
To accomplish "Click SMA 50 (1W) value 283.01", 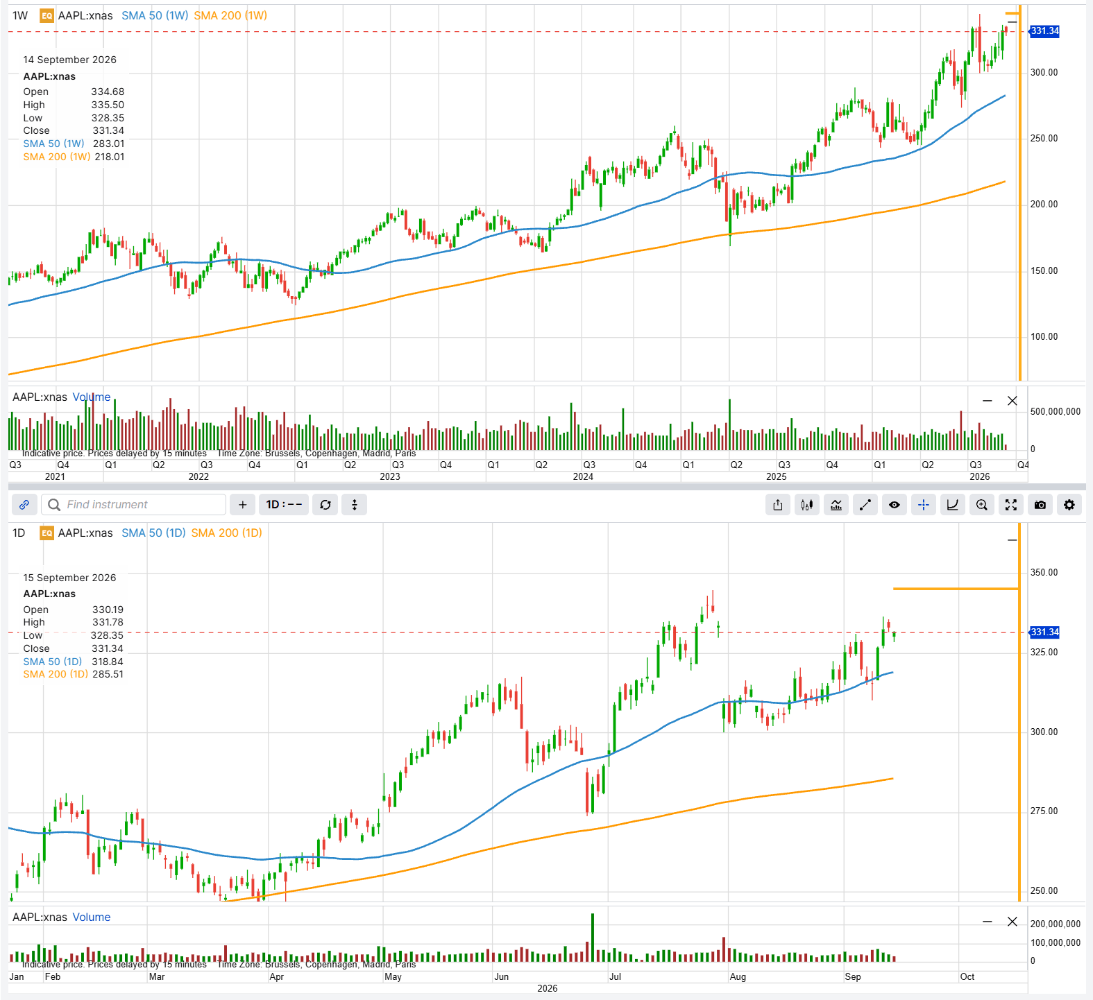I will coord(109,144).
